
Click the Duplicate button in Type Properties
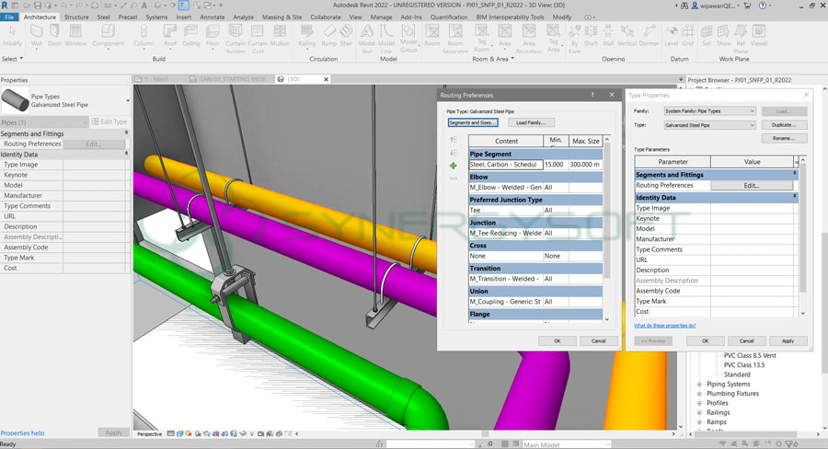tap(784, 124)
